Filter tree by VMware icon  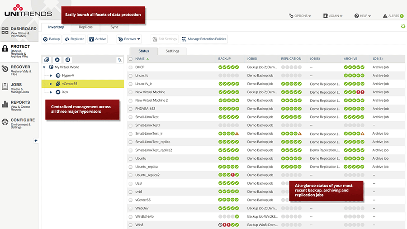tap(47, 60)
